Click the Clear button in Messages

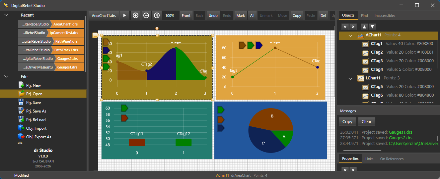pyautogui.click(x=366, y=121)
